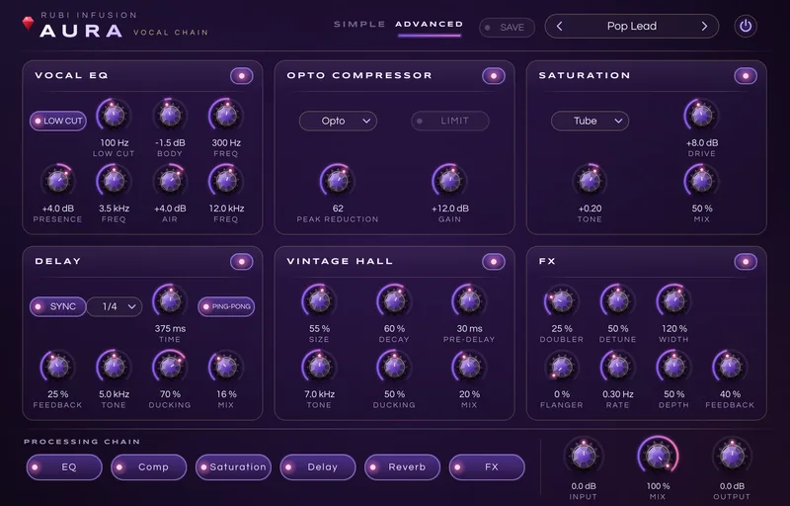790x506 pixels.
Task: Click the PRE-DELAY 30 ms knob
Action: coord(469,300)
